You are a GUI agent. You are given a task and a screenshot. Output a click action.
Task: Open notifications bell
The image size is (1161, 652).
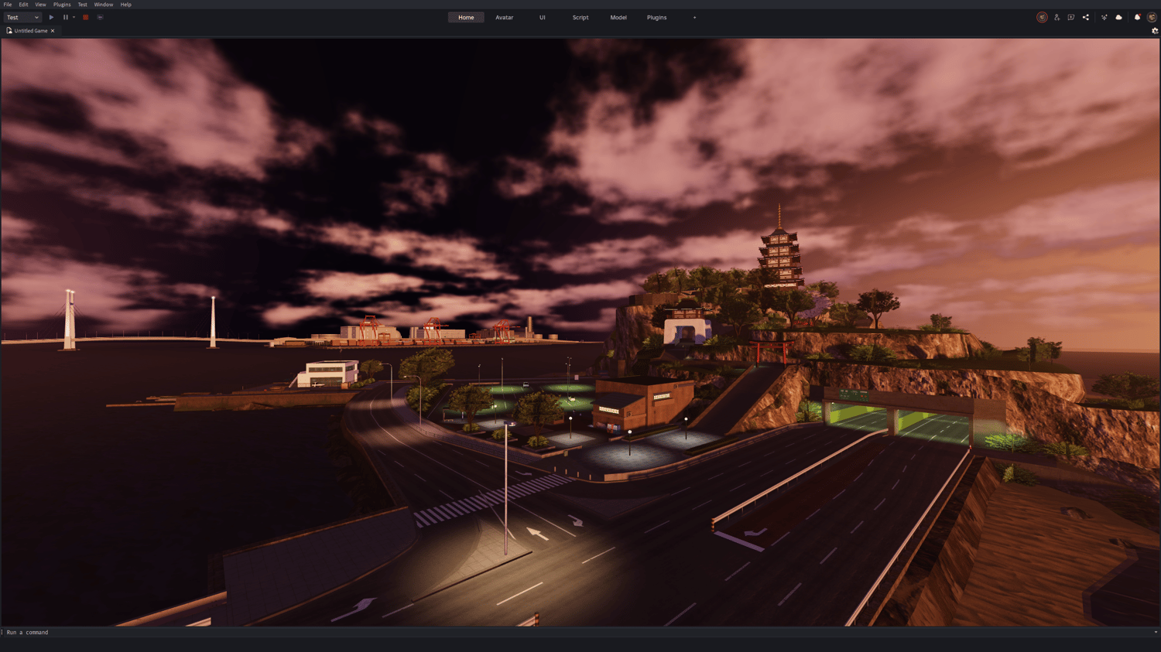1137,17
